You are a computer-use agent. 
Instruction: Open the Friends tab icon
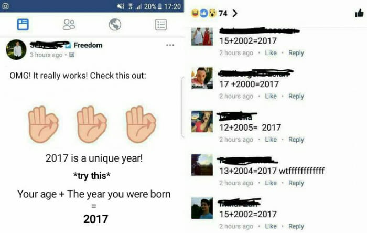(x=69, y=25)
